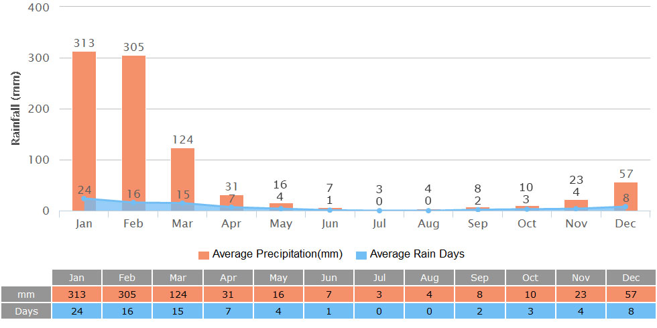Click the April precipitation bar

(231, 201)
